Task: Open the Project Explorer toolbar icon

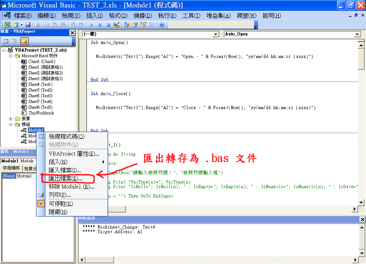Action: point(127,25)
